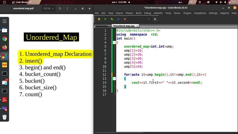Click the Build and run toolbar icon
Image resolution: width=238 pixels, height=134 pixels.
pos(112,19)
